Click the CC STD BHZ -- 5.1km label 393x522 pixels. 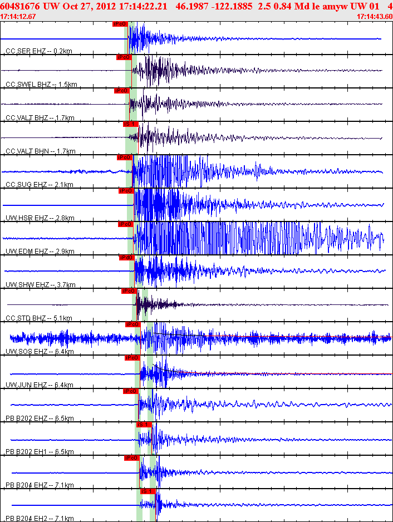pyautogui.click(x=39, y=318)
